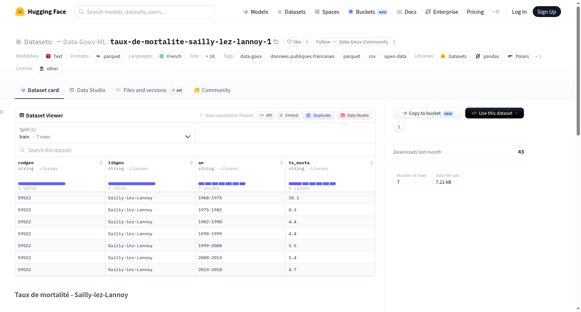Viewport: 581px width, 312px height.
Task: Toggle left sidebar hamburger icon
Action: click(1, 112)
